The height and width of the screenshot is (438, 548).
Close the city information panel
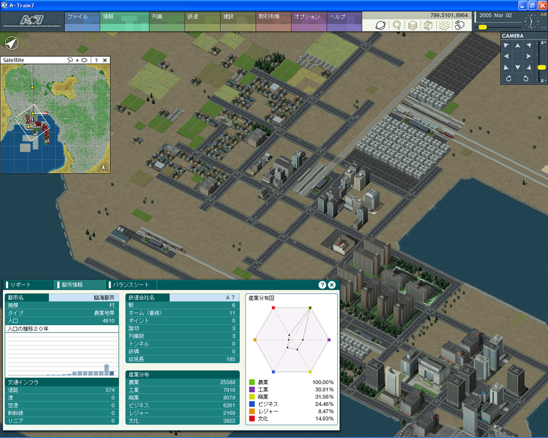[x=332, y=285]
